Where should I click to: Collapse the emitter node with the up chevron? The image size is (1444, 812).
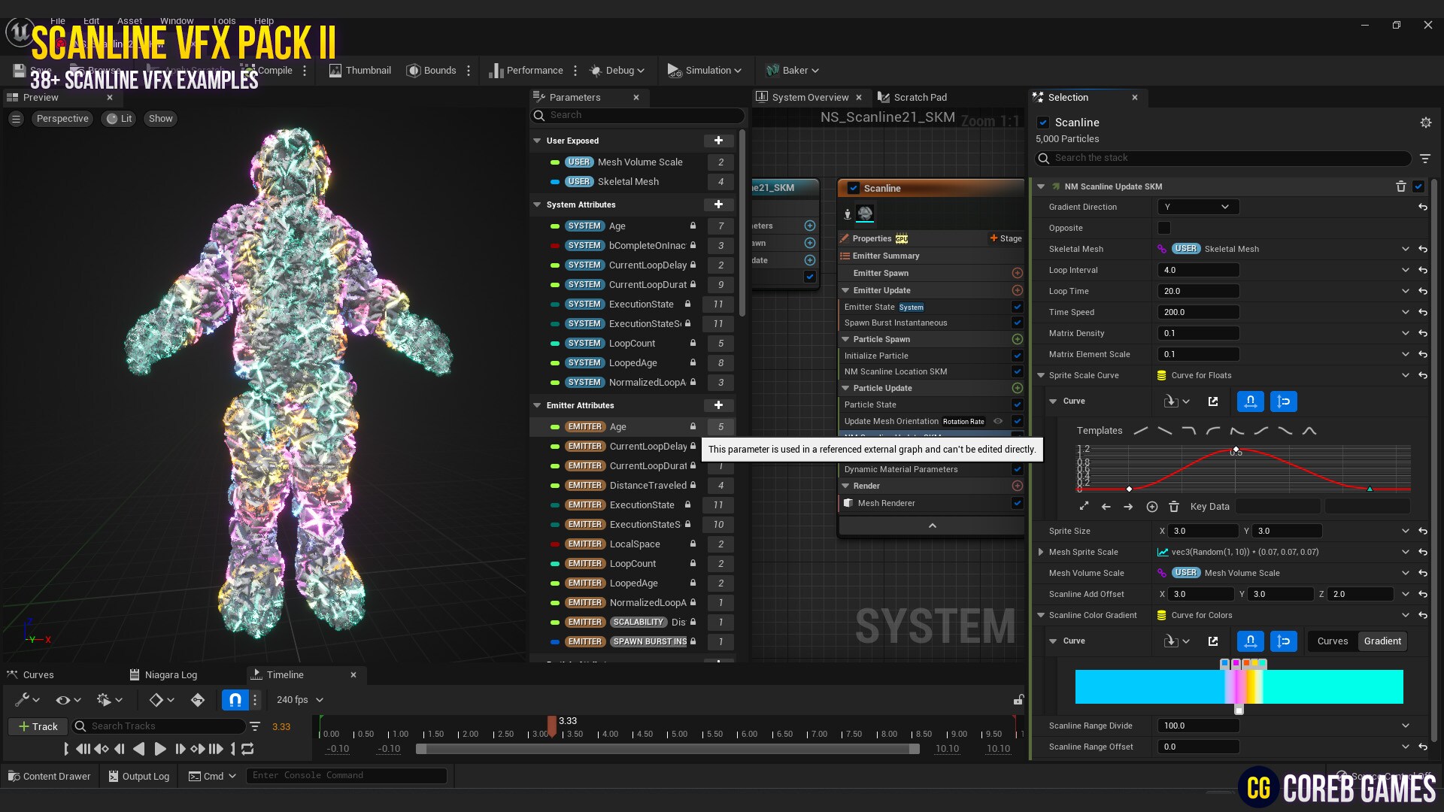(932, 526)
